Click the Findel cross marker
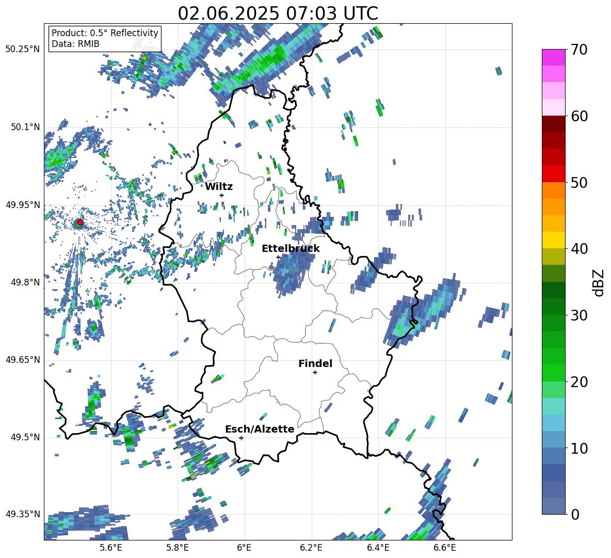Image resolution: width=611 pixels, height=558 pixels. (315, 373)
